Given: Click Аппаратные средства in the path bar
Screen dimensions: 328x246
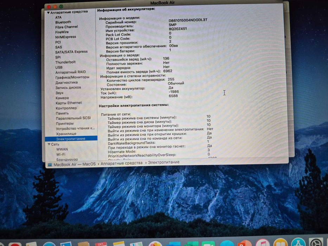Looking at the screenshot, I should [122, 163].
